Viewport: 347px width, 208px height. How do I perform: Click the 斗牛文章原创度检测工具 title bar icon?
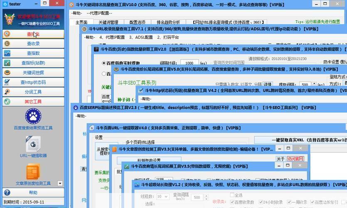(114, 149)
